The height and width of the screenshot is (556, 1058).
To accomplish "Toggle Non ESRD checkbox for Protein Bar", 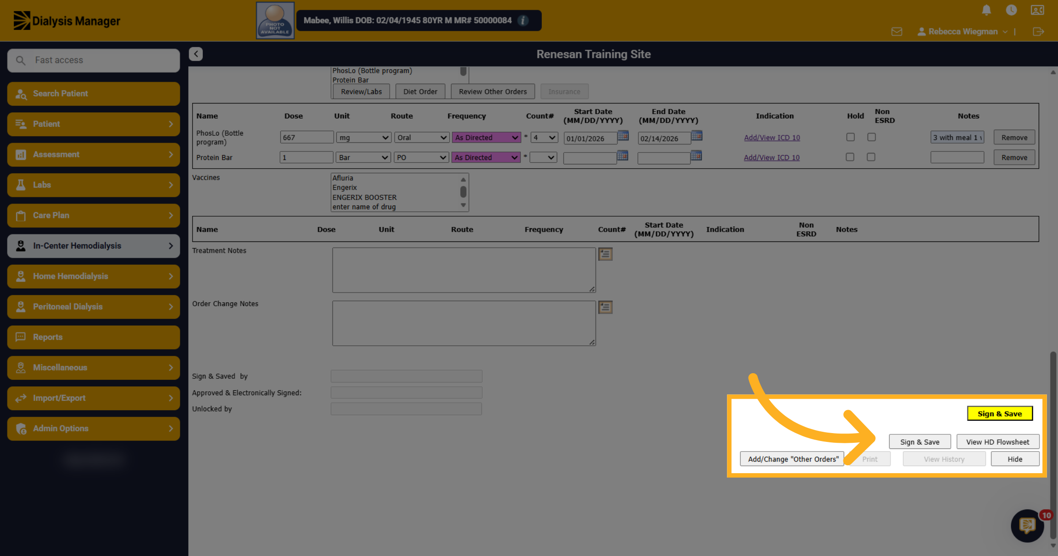I will (871, 157).
